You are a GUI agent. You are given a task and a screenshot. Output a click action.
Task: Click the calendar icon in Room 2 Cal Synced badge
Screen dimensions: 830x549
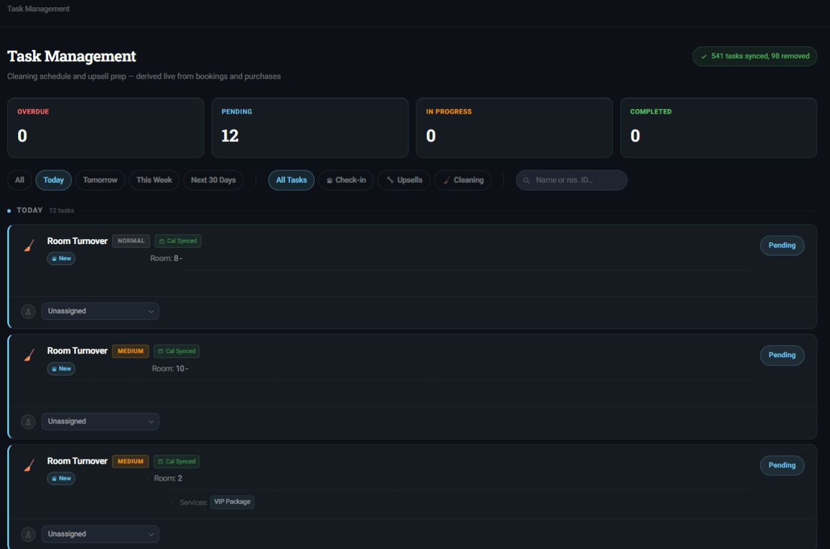click(161, 462)
